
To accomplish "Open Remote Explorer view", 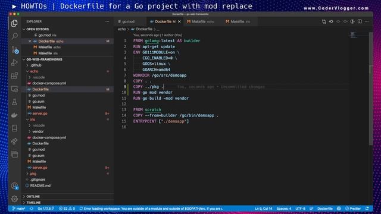I will pyautogui.click(x=14, y=89).
